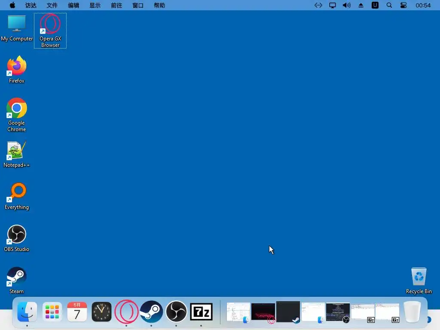Click 7-Zip icon in the dock
Viewport: 440px width, 330px height.
pos(201,312)
